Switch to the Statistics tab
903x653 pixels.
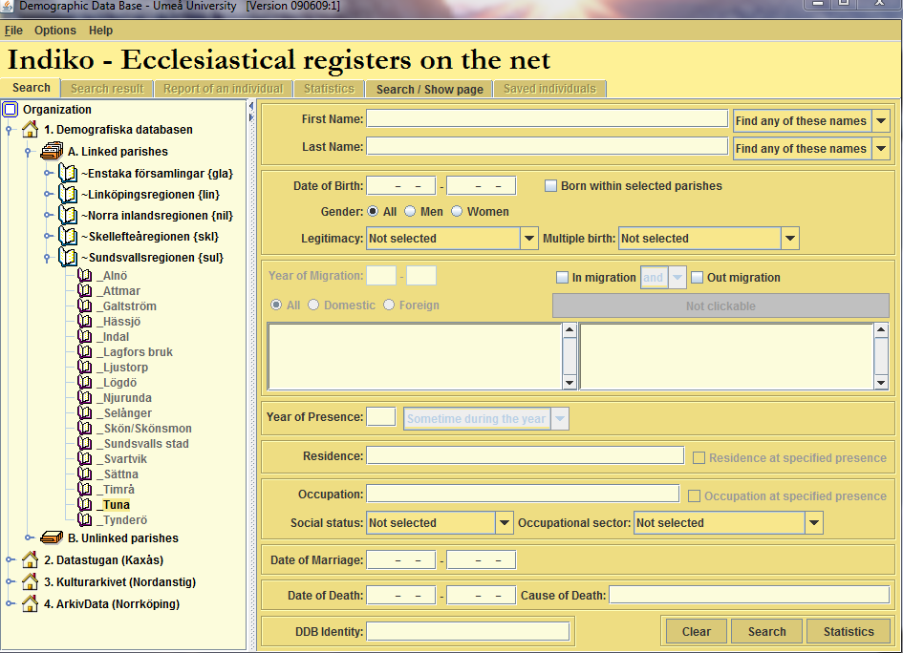pyautogui.click(x=329, y=89)
